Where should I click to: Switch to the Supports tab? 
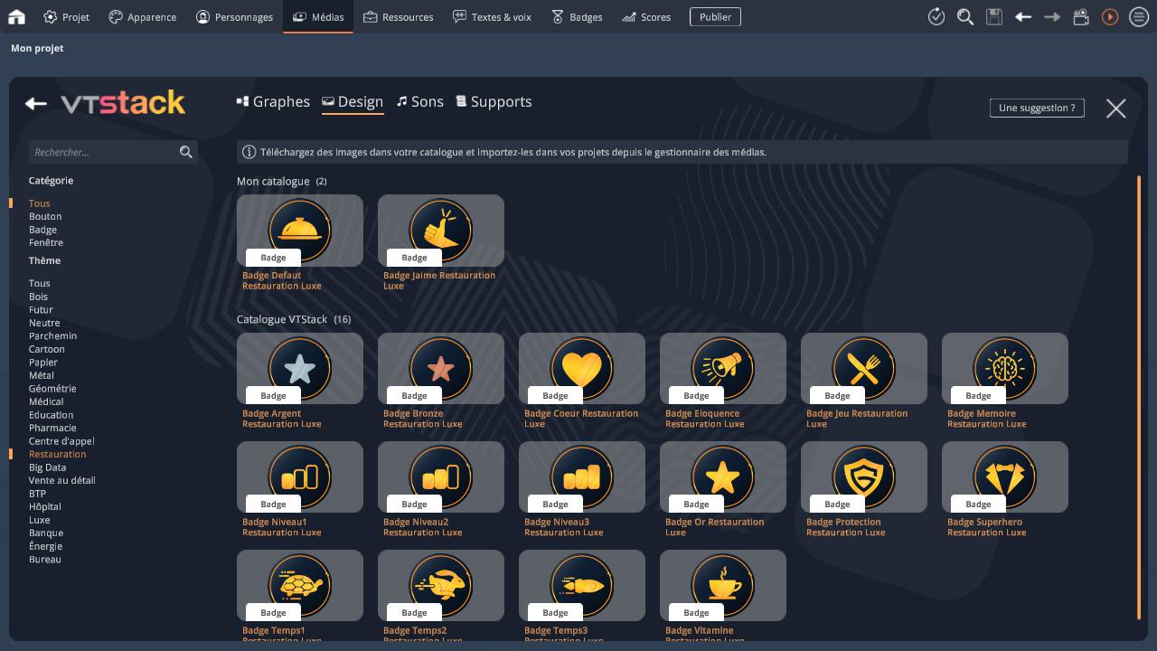[494, 101]
